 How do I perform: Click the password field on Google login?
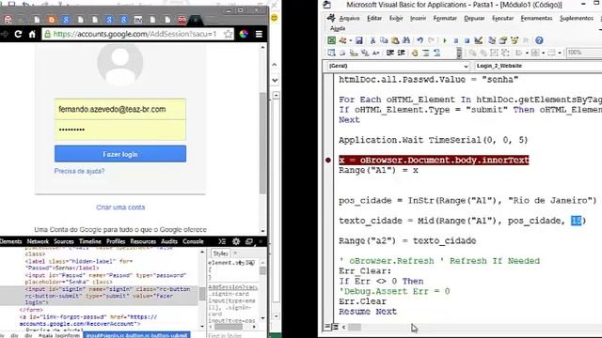(120, 130)
